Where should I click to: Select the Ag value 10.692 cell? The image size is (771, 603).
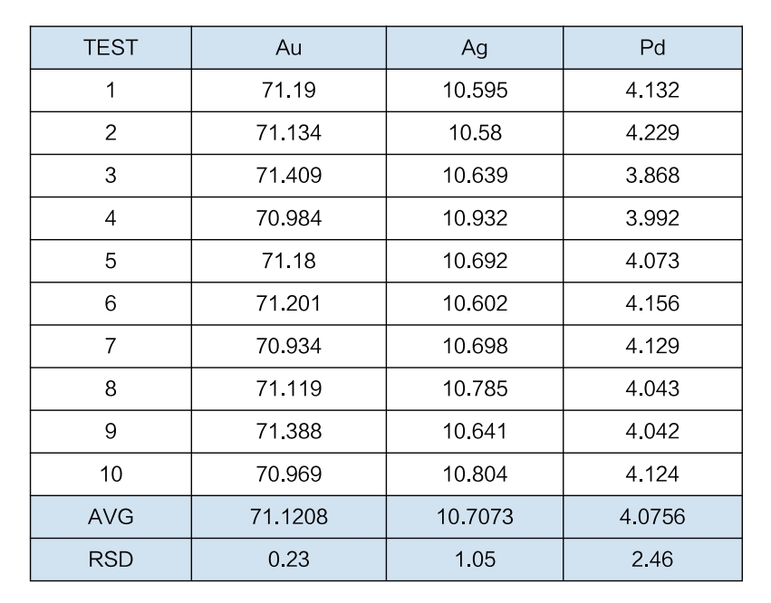pyautogui.click(x=475, y=261)
